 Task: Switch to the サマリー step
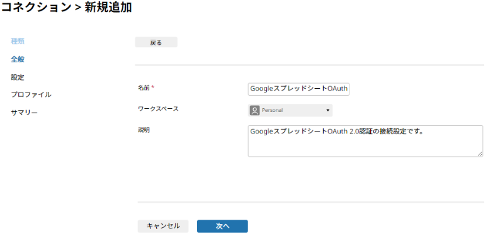(x=25, y=113)
